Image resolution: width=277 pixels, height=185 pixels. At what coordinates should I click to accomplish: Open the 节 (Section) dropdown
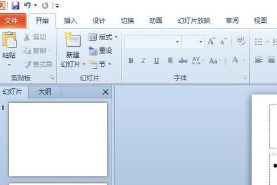tap(100, 64)
